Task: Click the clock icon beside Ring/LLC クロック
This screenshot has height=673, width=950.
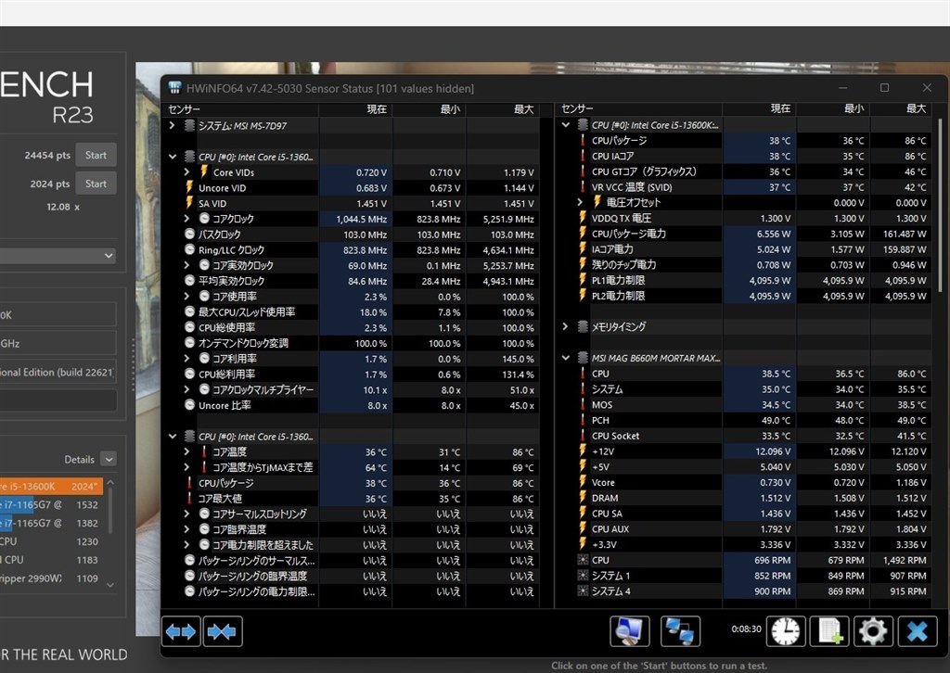Action: [189, 250]
